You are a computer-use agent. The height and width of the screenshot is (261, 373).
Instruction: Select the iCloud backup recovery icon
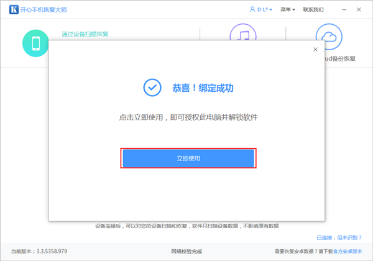tap(329, 37)
